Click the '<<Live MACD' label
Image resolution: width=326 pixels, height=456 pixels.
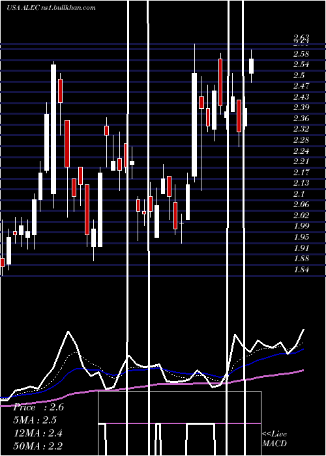pyautogui.click(x=274, y=438)
